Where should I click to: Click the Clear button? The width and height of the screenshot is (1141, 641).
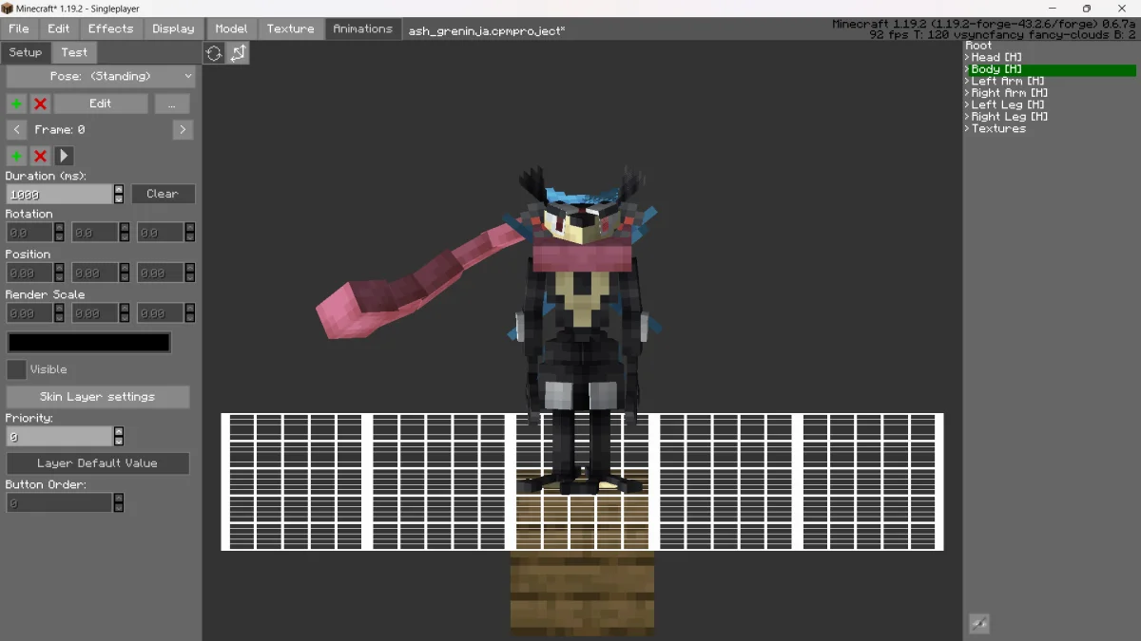[163, 194]
